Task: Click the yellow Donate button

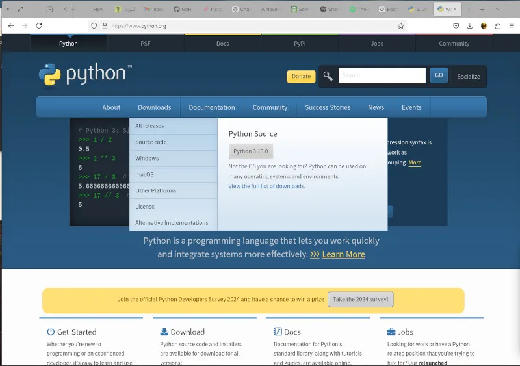Action: click(x=301, y=76)
